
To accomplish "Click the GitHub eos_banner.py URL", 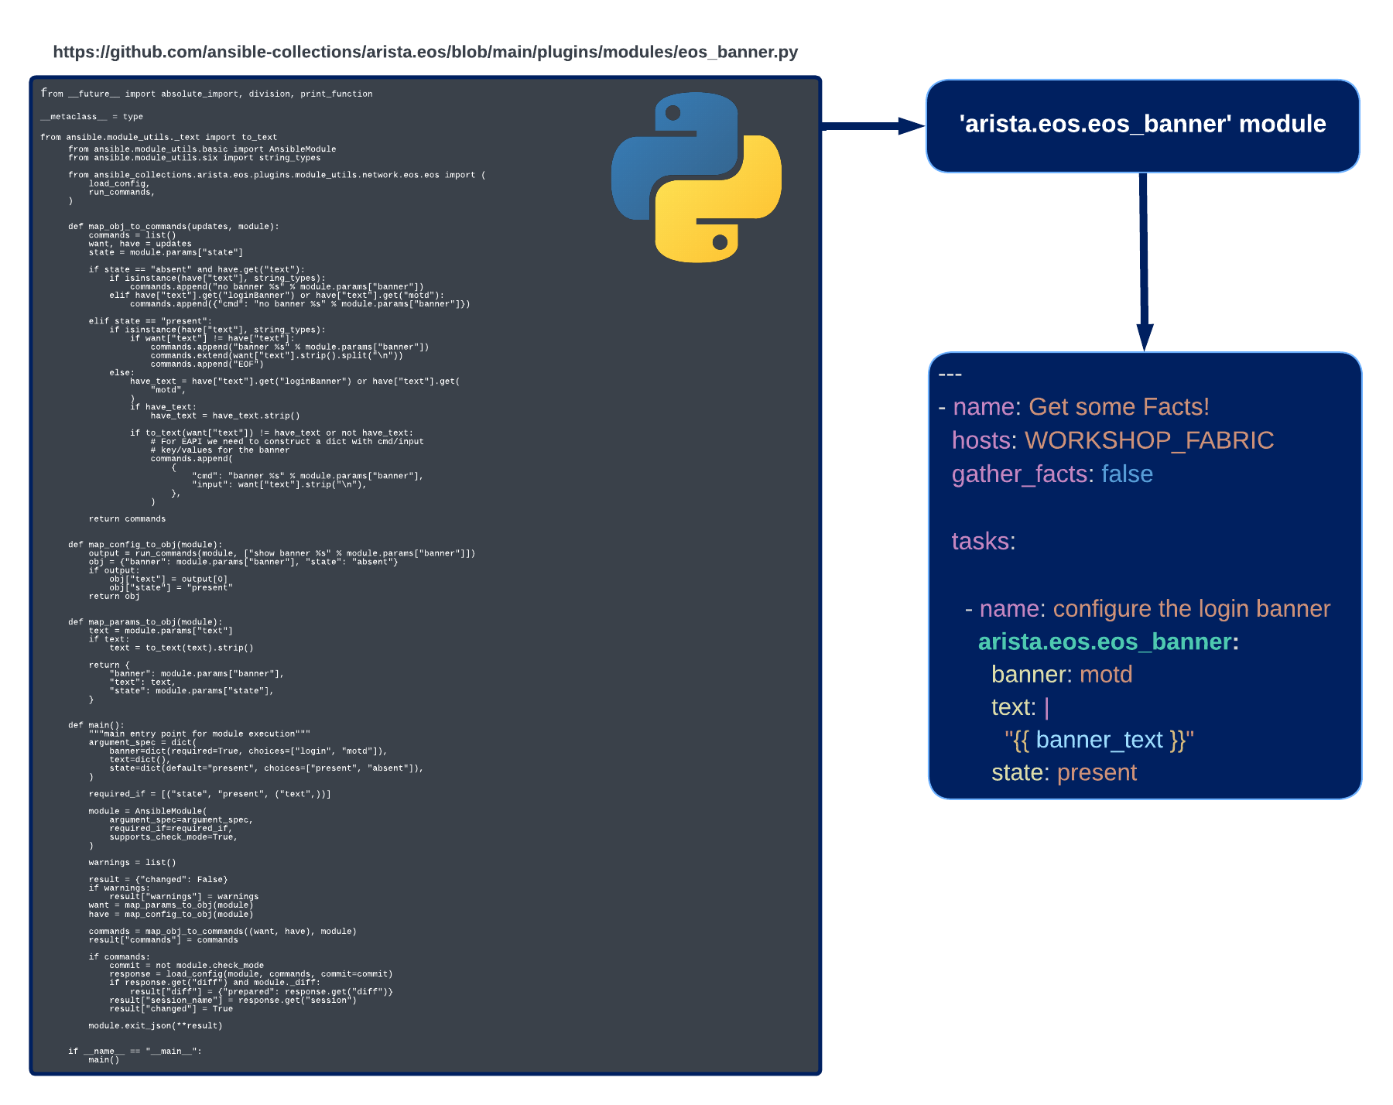I will coord(425,52).
